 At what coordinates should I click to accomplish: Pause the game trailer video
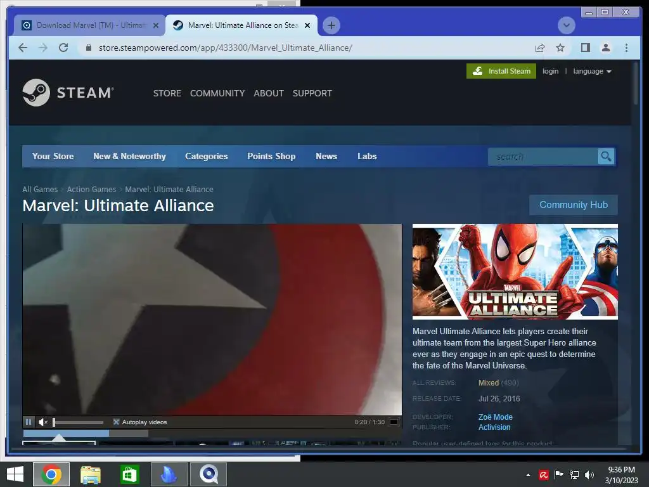click(x=29, y=422)
